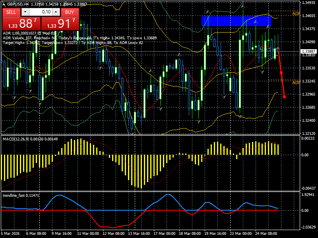Click the trendline_fast scale value 1.92941

coord(308,195)
